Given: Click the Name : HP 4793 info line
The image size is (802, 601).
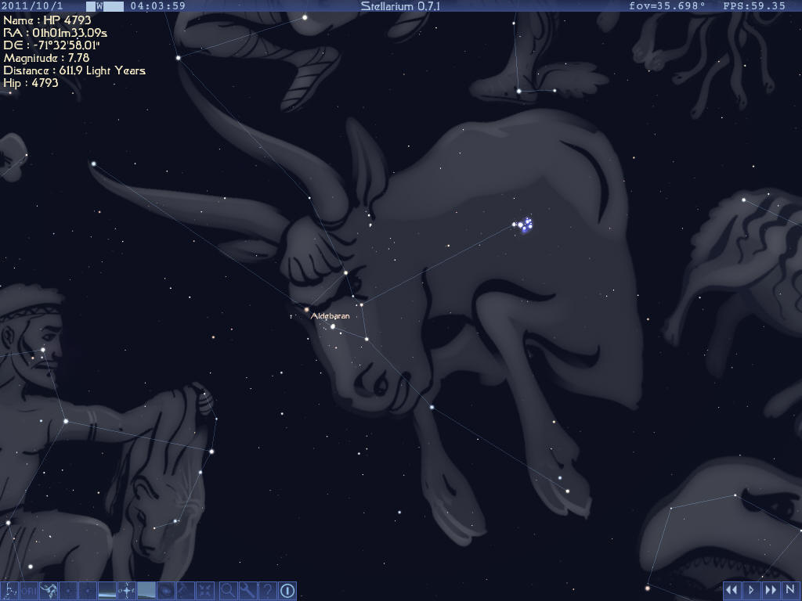Looking at the screenshot, I should (47, 20).
